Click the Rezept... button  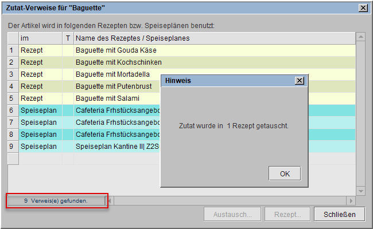coord(287,215)
